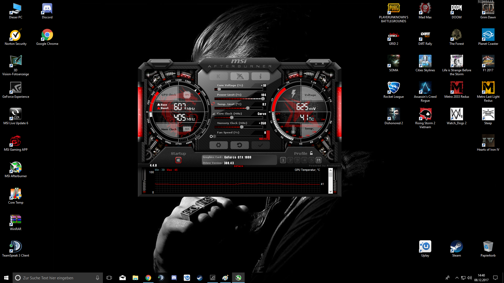This screenshot has height=283, width=504.
Task: Toggle fan speed Auto mode
Action: click(x=265, y=139)
